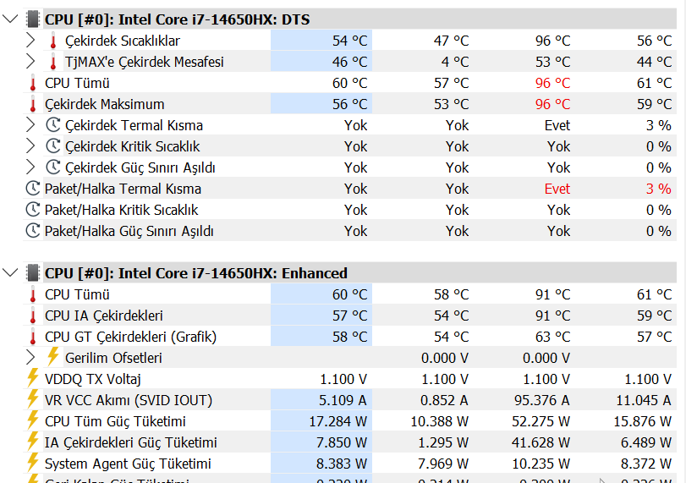The image size is (686, 483).
Task: Click the thermometer icon of CPU Tümü in DTS
Action: (x=33, y=83)
